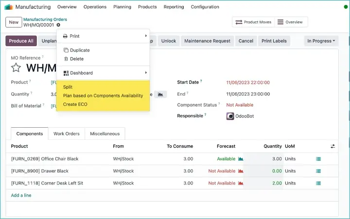Open forecast graph for Office Chair Black
This screenshot has width=350, height=219.
coord(241,159)
